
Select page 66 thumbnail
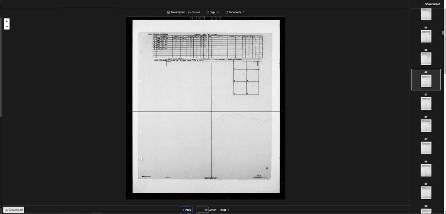[x=426, y=170]
